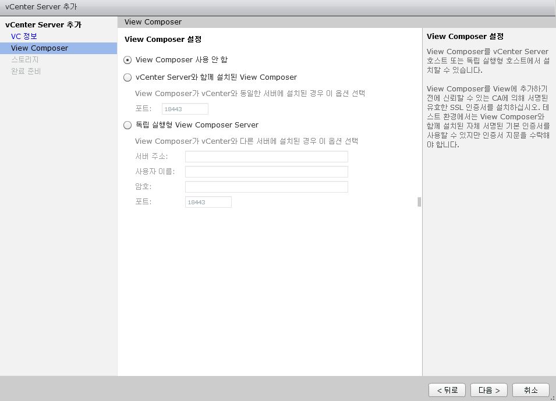Click the '사용자 이름:' label
The height and width of the screenshot is (401, 556).
tap(155, 172)
